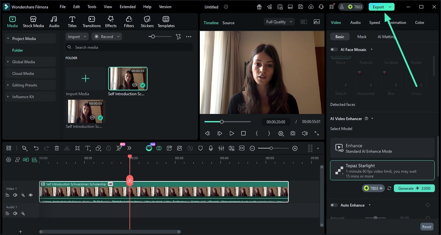This screenshot has width=441, height=235.
Task: Select the Effects panel icon
Action: pos(111,21)
